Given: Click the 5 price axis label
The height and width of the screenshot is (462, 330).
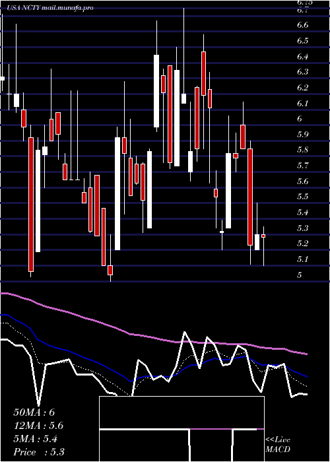Looking at the screenshot, I should (x=300, y=275).
